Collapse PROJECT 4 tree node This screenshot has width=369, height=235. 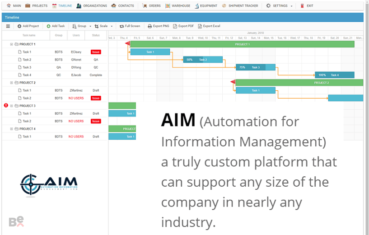click(11, 129)
